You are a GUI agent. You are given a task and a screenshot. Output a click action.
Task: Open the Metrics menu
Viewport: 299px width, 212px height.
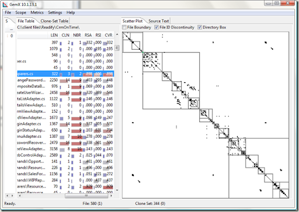pos(37,12)
